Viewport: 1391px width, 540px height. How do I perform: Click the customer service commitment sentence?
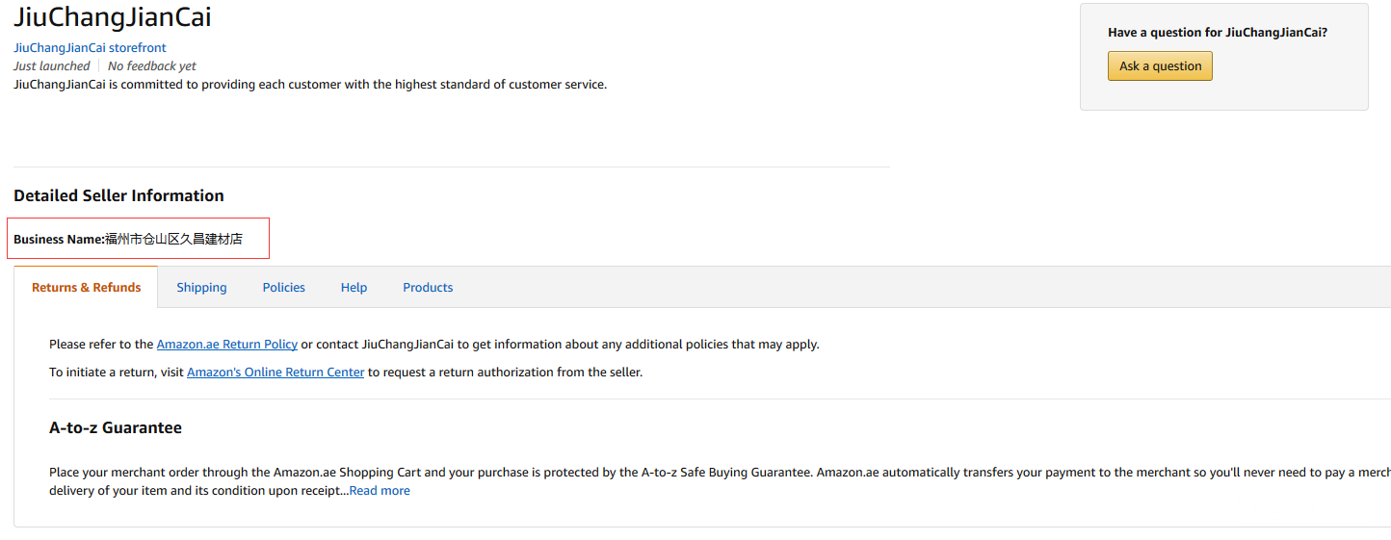[x=310, y=84]
